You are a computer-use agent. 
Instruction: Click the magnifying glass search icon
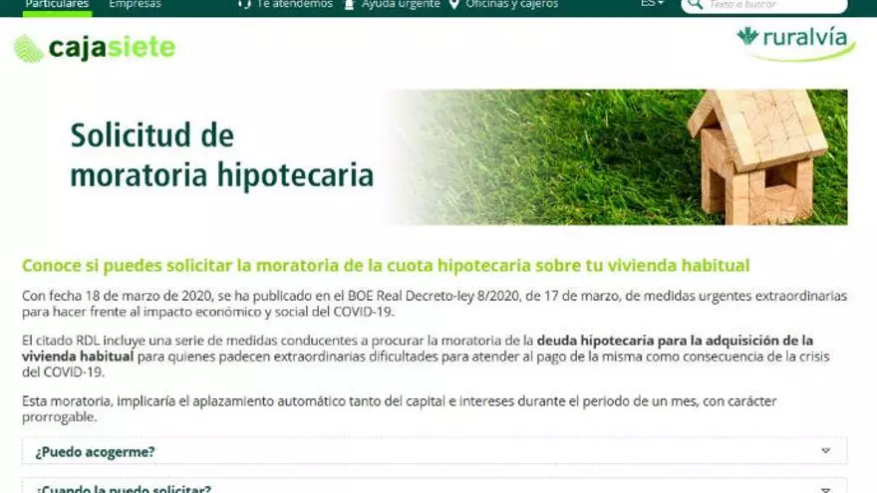pyautogui.click(x=696, y=5)
